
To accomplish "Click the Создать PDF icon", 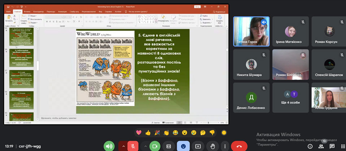I will [220, 19].
